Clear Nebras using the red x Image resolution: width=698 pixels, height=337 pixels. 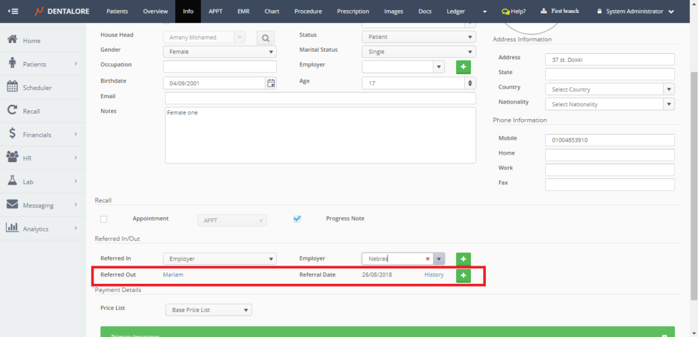427,259
